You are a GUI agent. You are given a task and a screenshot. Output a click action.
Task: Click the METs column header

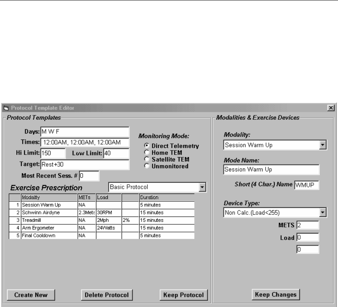point(87,197)
